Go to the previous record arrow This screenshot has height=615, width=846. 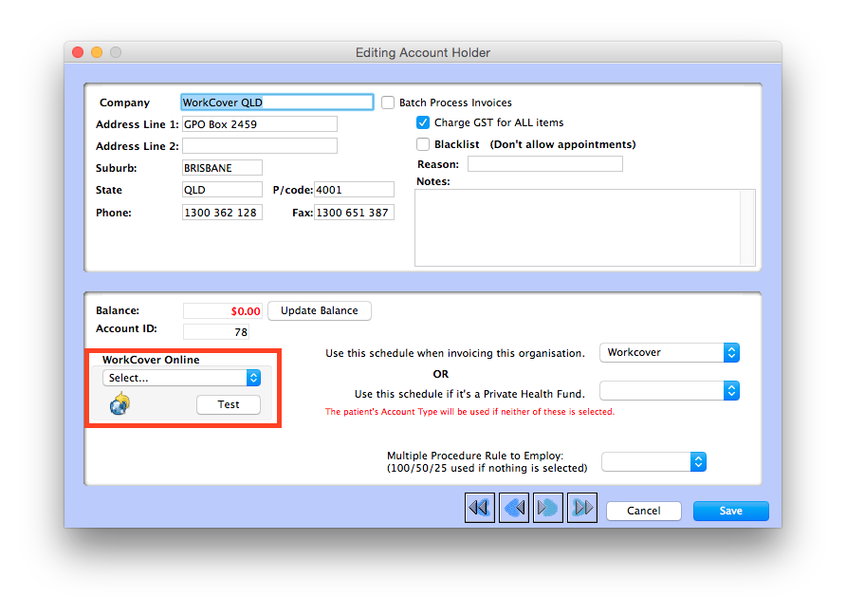tap(513, 507)
